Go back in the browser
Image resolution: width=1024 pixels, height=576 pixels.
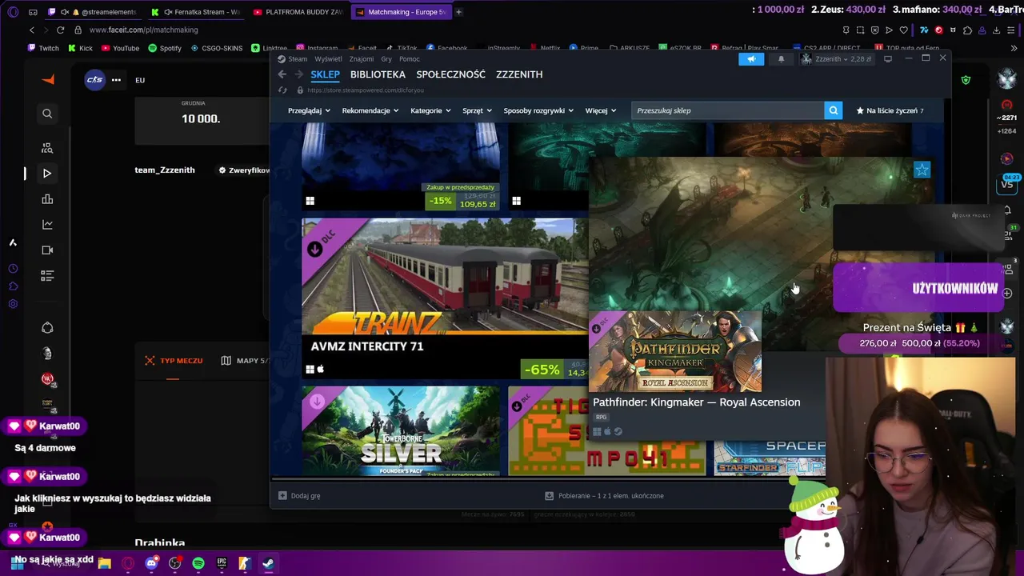pos(32,30)
